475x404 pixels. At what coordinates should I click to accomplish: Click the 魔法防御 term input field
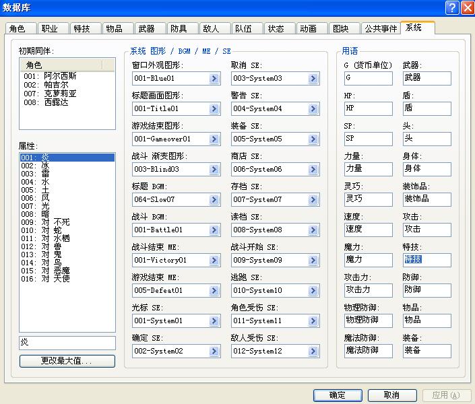pos(368,351)
